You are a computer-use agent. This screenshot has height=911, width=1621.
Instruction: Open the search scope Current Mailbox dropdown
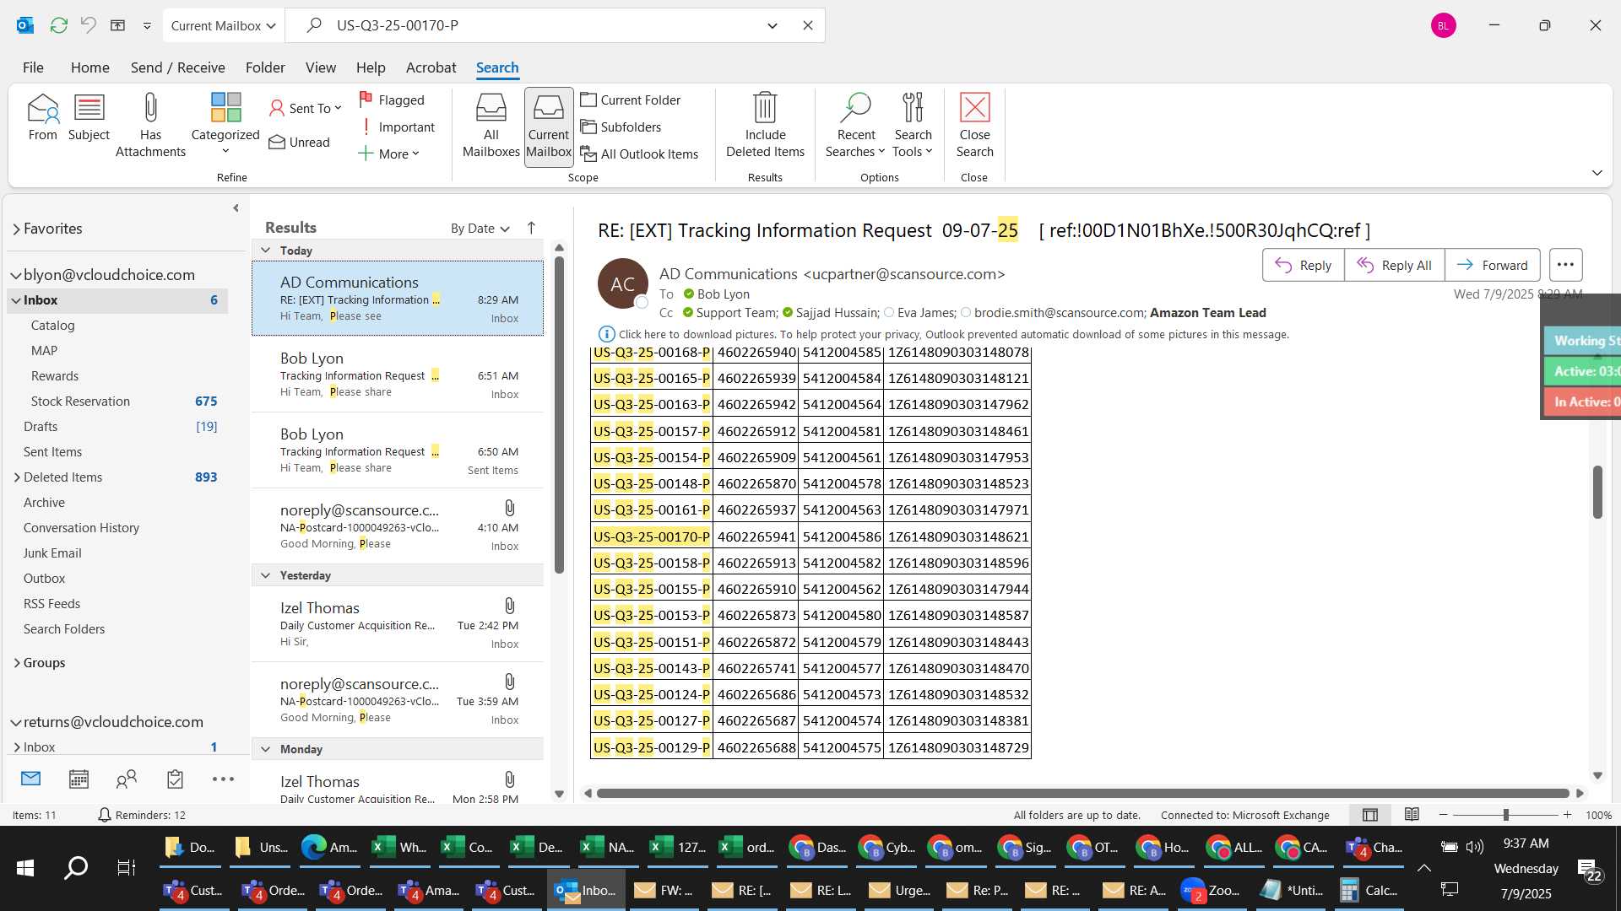[223, 25]
